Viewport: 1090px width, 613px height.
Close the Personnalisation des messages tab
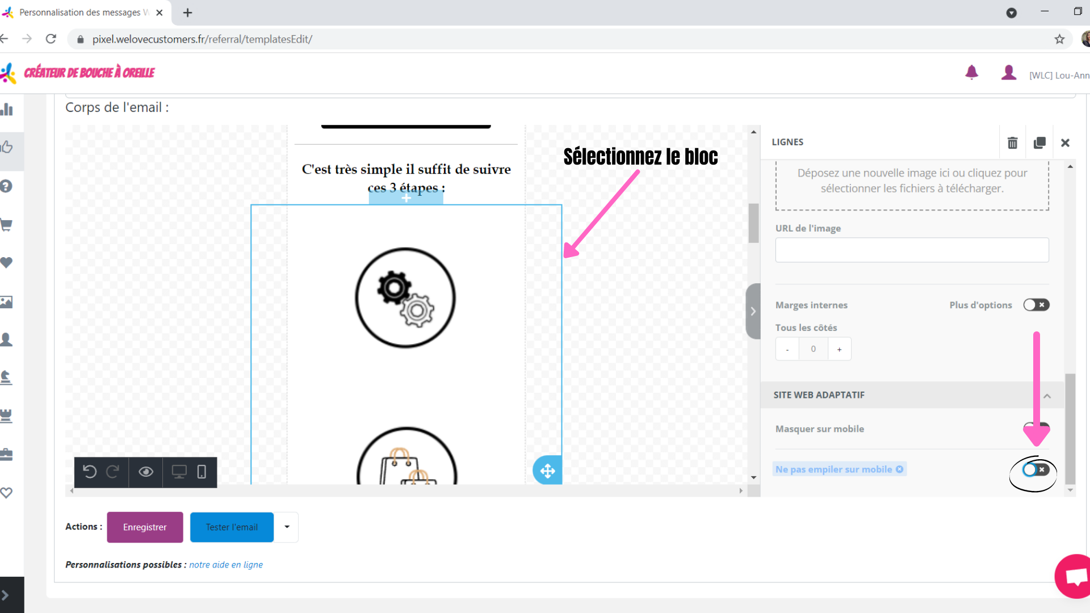pyautogui.click(x=160, y=12)
